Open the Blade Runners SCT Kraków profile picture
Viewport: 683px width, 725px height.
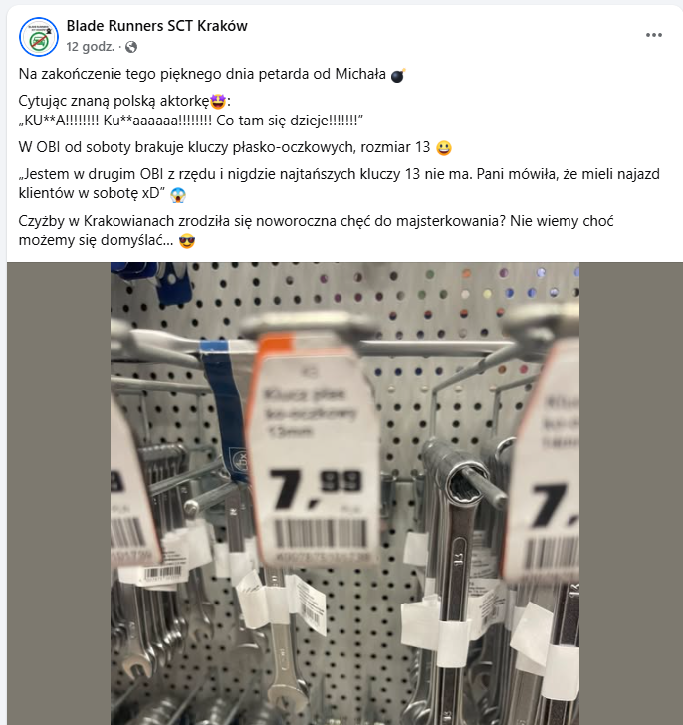click(x=39, y=37)
